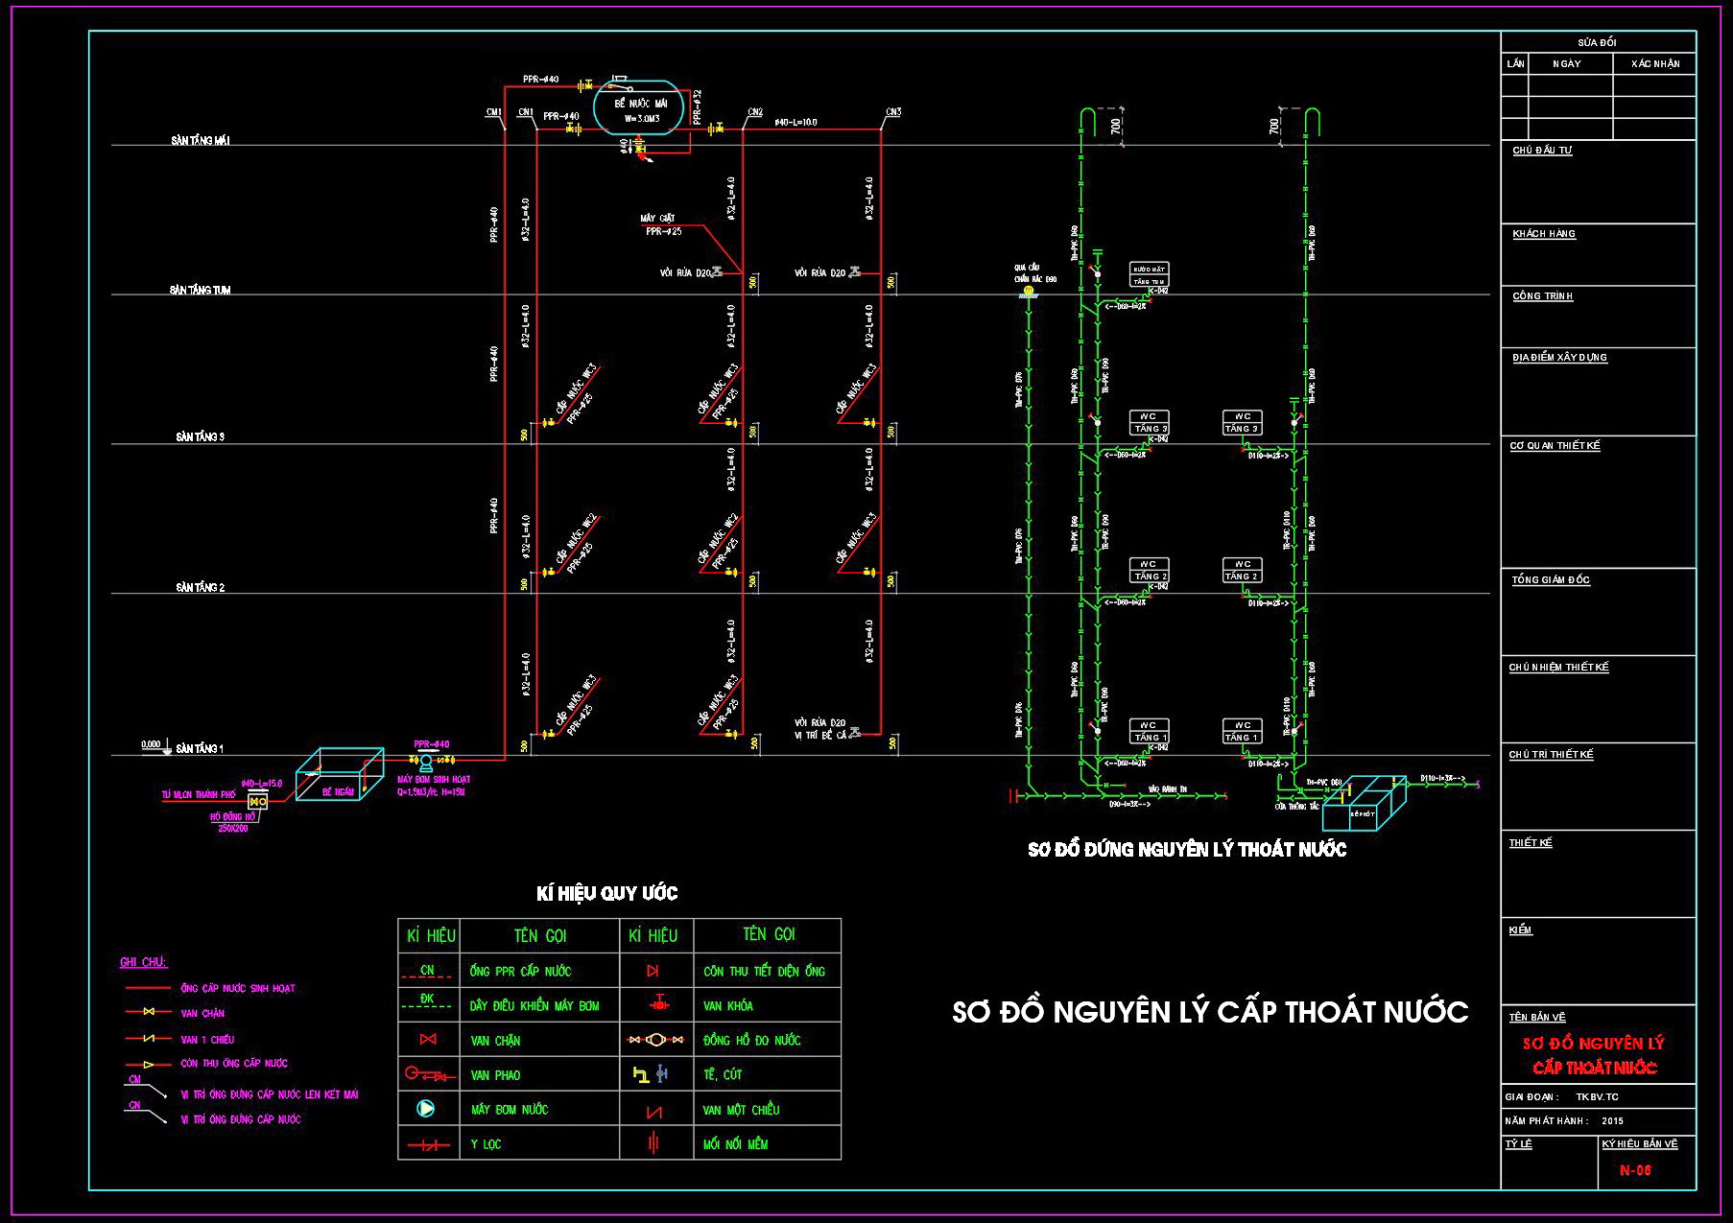1733x1223 pixels.
Task: Click the Ghi Chú notes heading
Action: coord(144,962)
